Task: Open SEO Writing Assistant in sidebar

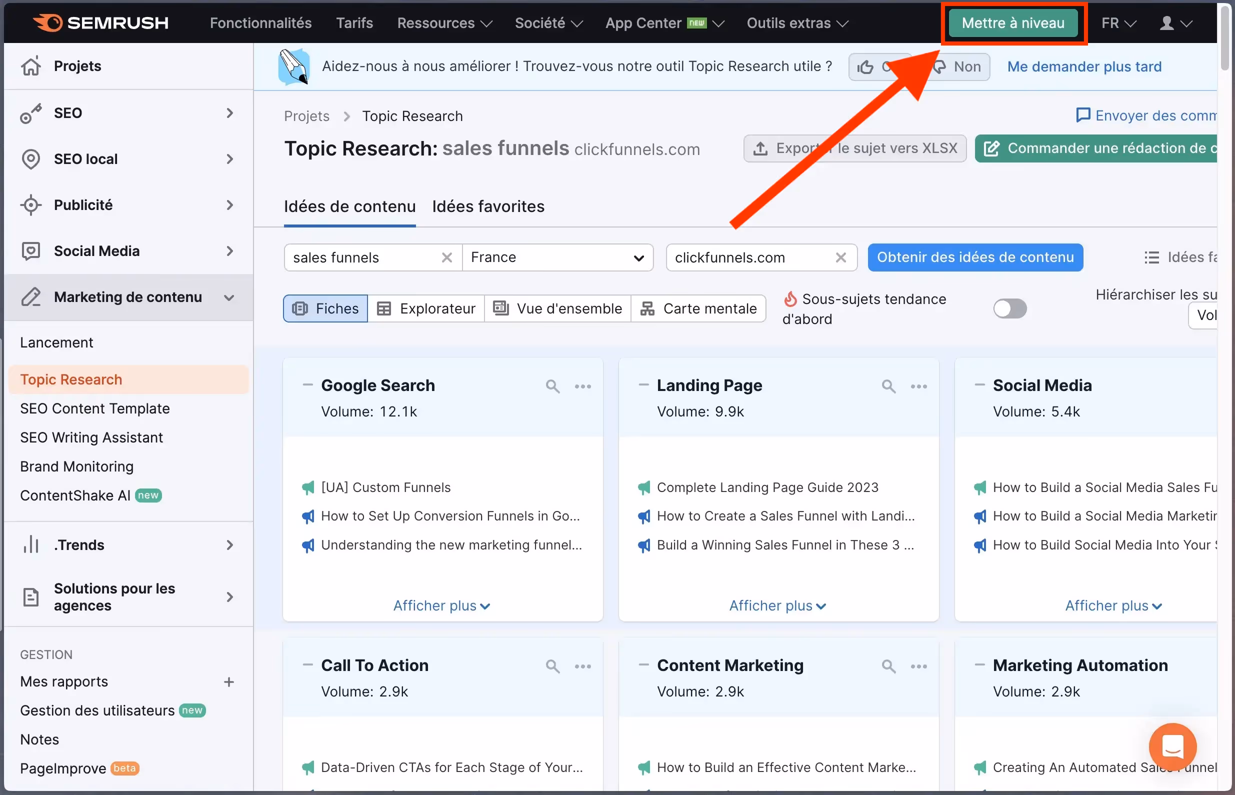Action: [x=91, y=437]
